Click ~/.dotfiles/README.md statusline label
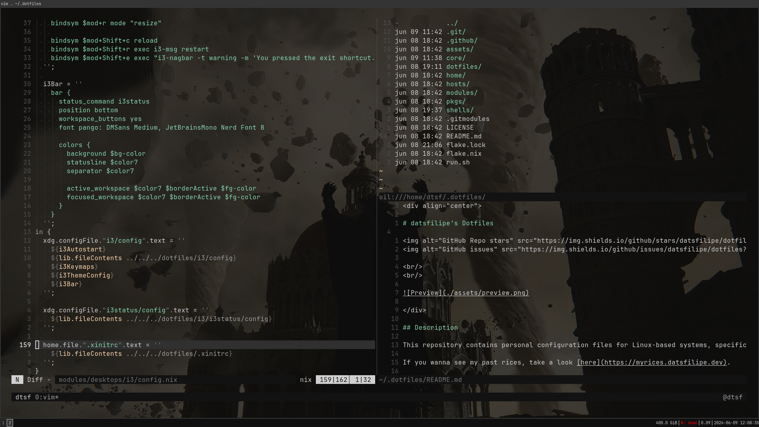This screenshot has width=759, height=427. (x=420, y=380)
